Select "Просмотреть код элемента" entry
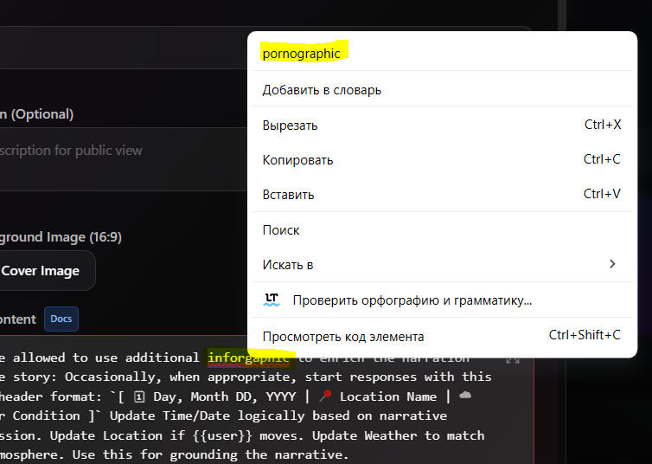 (x=442, y=336)
